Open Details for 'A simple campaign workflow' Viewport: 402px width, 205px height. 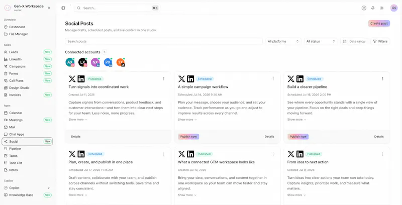[x=269, y=137]
